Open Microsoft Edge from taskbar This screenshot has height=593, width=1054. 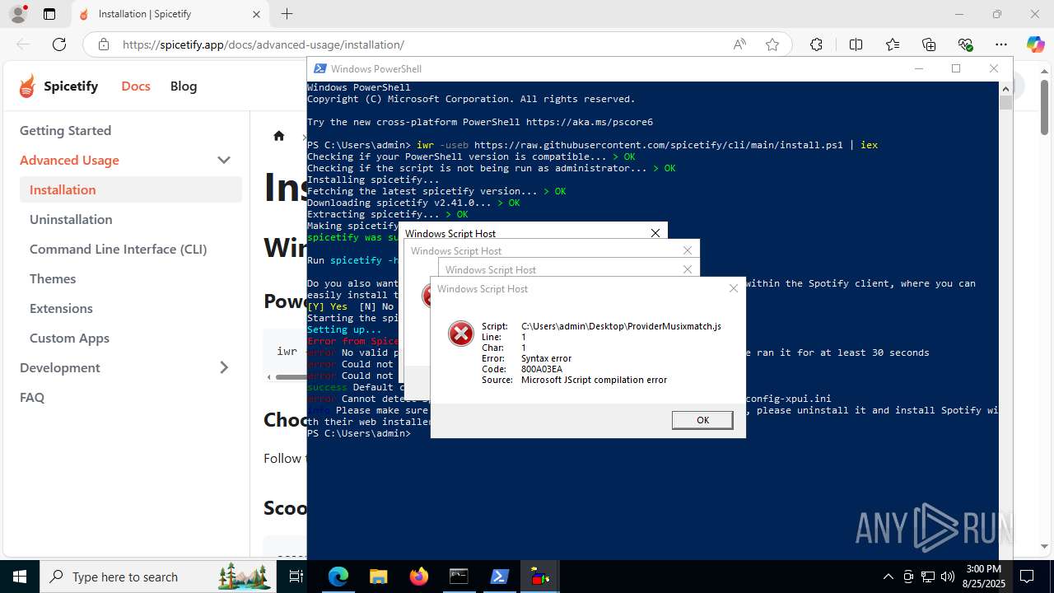338,577
